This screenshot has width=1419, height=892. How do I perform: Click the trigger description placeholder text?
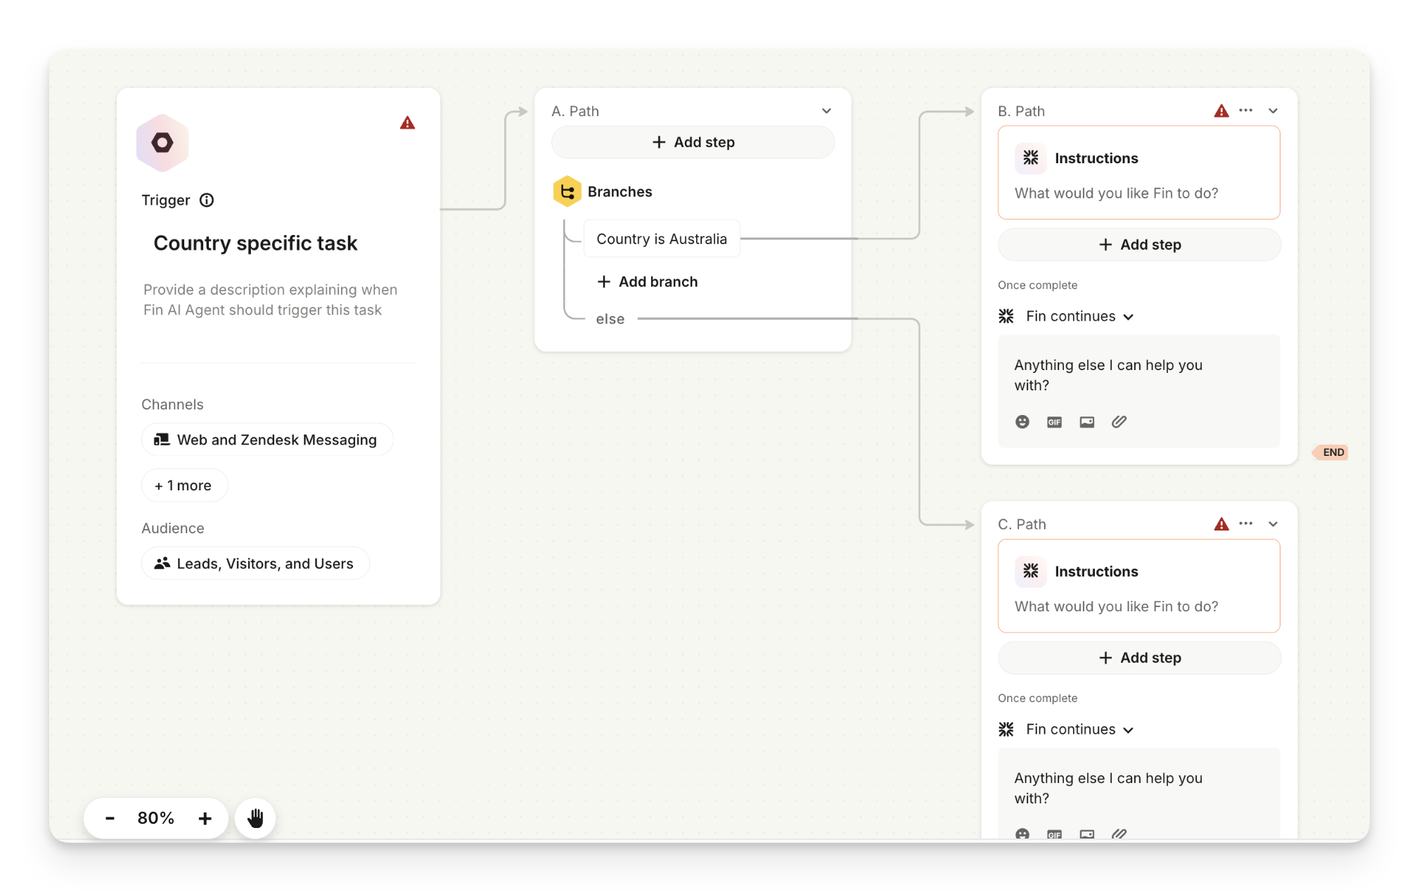pyautogui.click(x=270, y=300)
